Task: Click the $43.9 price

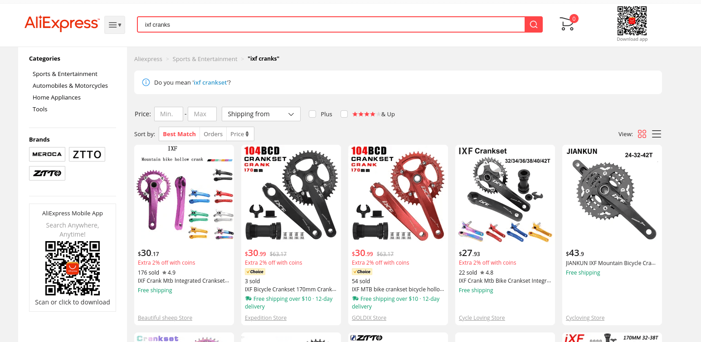Action: [575, 253]
